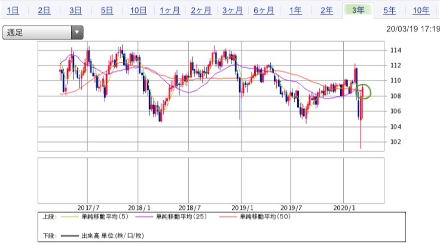The height and width of the screenshot is (245, 440).
Task: Show the 10年 chart range
Action: tap(421, 11)
